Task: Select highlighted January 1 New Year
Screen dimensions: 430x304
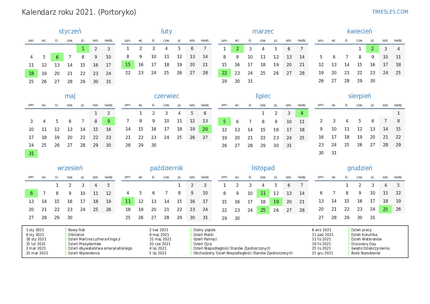Action: (x=83, y=49)
